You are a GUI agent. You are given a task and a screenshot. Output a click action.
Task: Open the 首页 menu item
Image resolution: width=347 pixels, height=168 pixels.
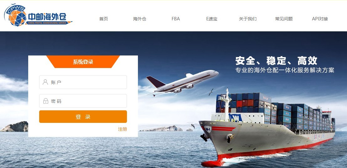[x=103, y=19]
